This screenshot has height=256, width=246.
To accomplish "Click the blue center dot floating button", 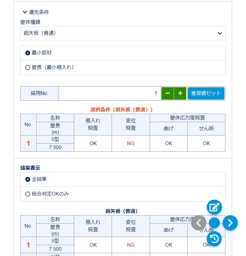I will click(x=214, y=223).
